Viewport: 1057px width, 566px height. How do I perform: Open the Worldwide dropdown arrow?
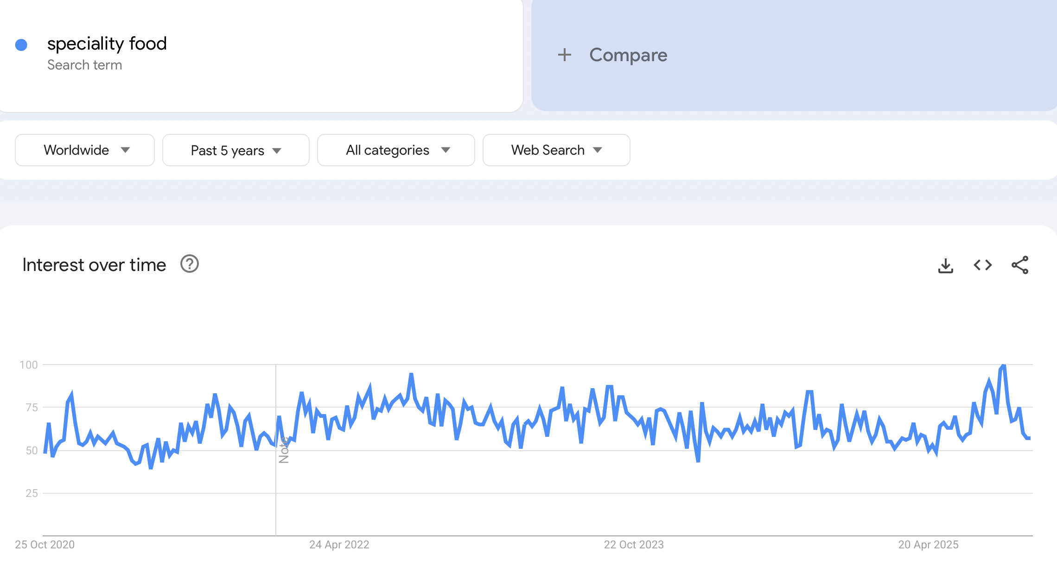pos(126,150)
